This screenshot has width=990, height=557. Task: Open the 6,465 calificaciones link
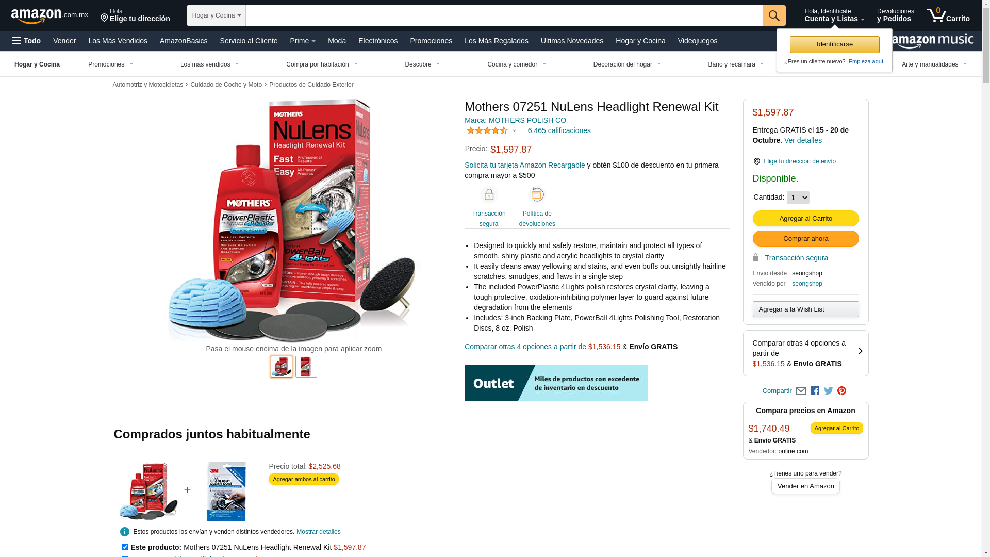[559, 130]
